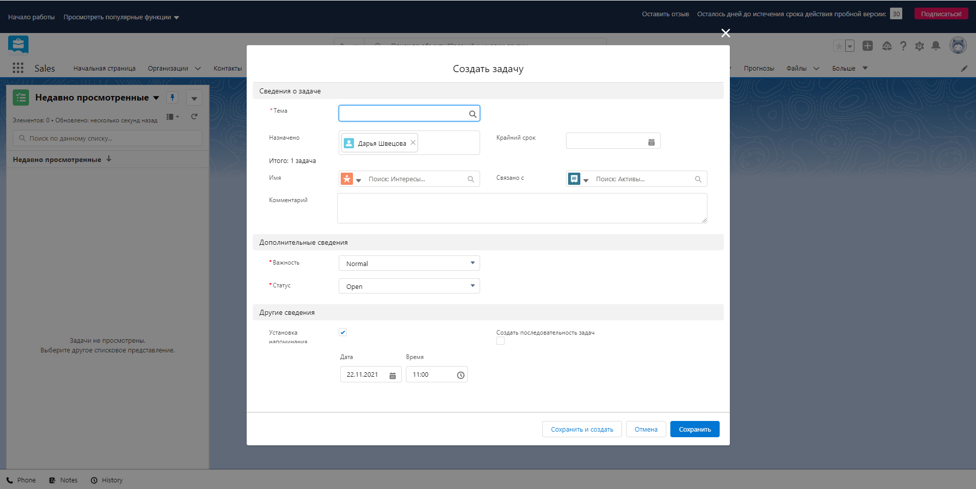Expand the Имя object type dropdown arrow
The image size is (976, 489).
[x=359, y=180]
